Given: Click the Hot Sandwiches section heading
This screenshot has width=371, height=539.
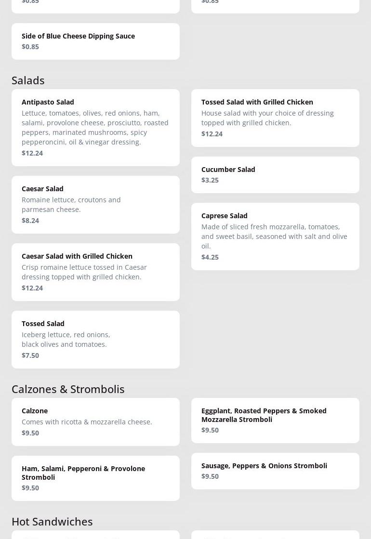Looking at the screenshot, I should click(52, 522).
